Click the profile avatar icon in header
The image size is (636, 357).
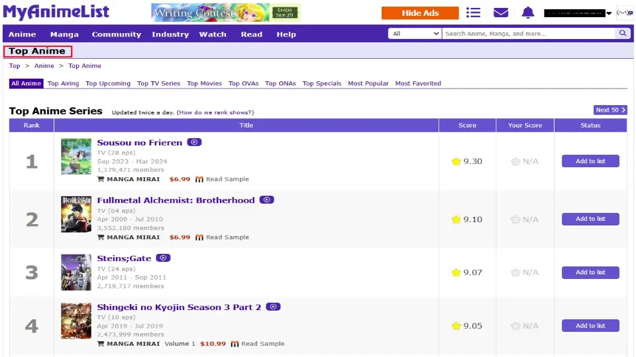(624, 13)
